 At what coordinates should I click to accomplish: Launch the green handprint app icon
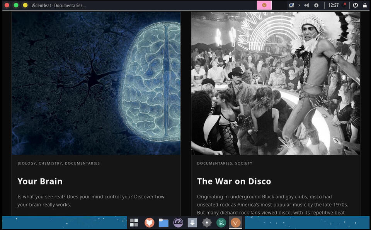(221, 223)
